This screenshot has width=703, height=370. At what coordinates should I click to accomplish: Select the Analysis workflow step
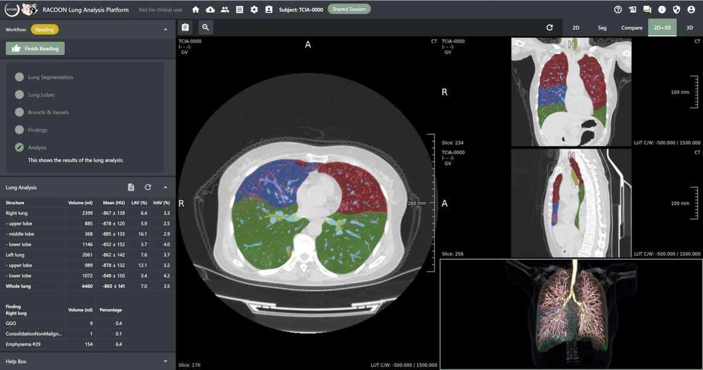(x=30, y=148)
